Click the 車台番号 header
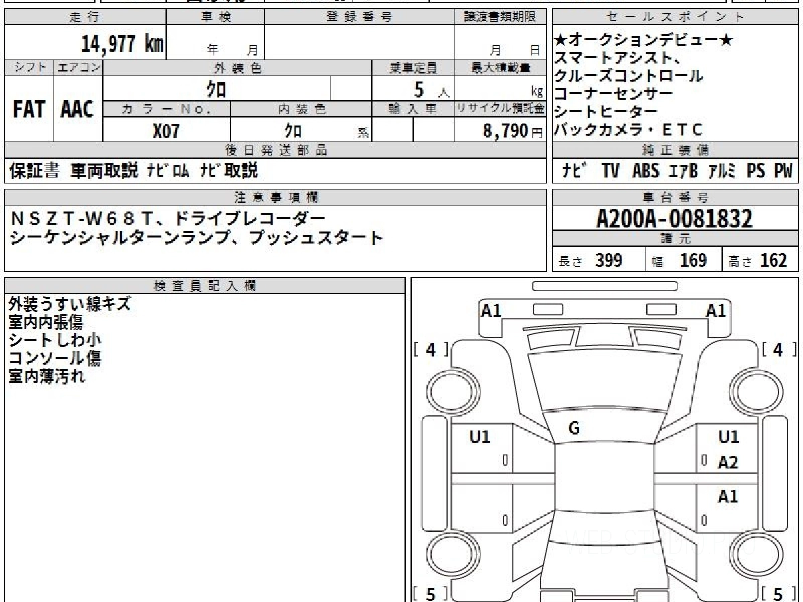This screenshot has width=803, height=602. tap(675, 197)
